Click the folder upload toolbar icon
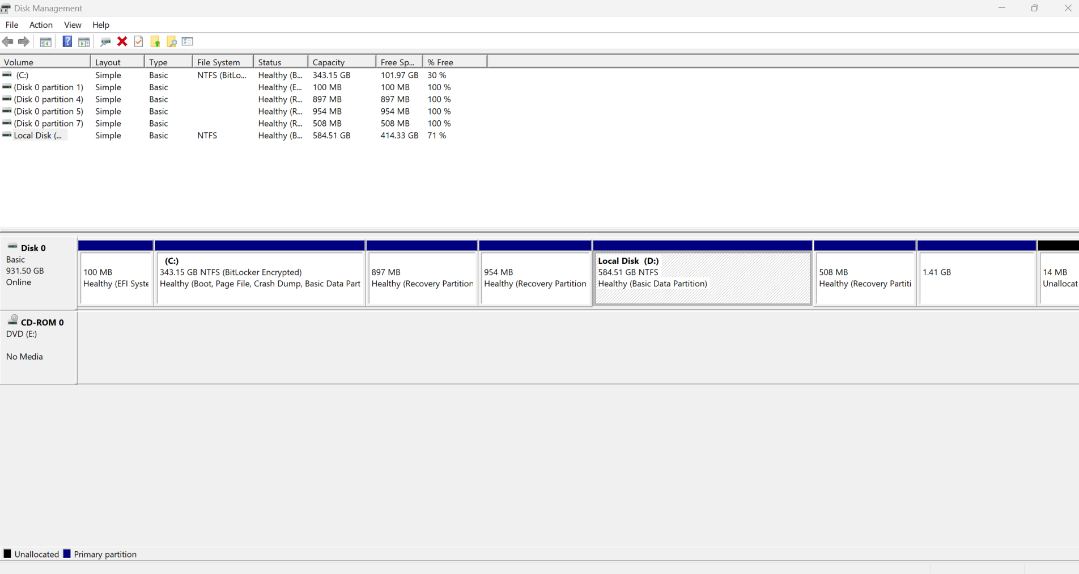This screenshot has height=574, width=1079. [156, 41]
